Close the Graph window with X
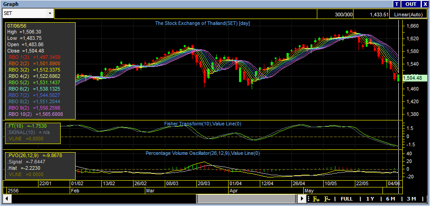The height and width of the screenshot is (206, 430). click(x=425, y=4)
